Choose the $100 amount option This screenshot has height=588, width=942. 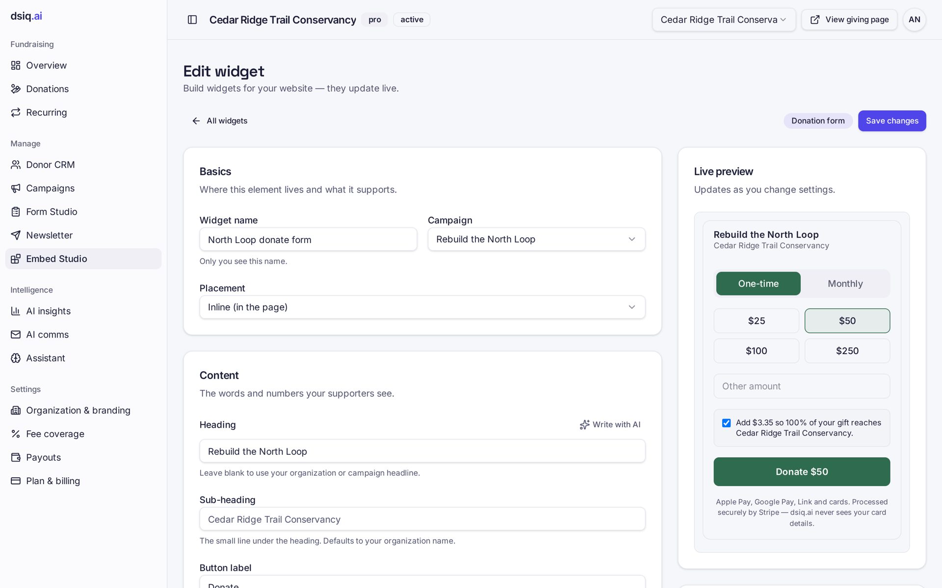pos(756,351)
